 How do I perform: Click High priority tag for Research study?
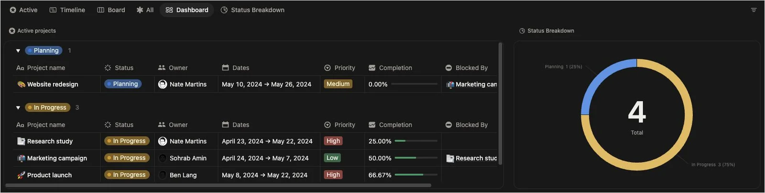(x=333, y=141)
